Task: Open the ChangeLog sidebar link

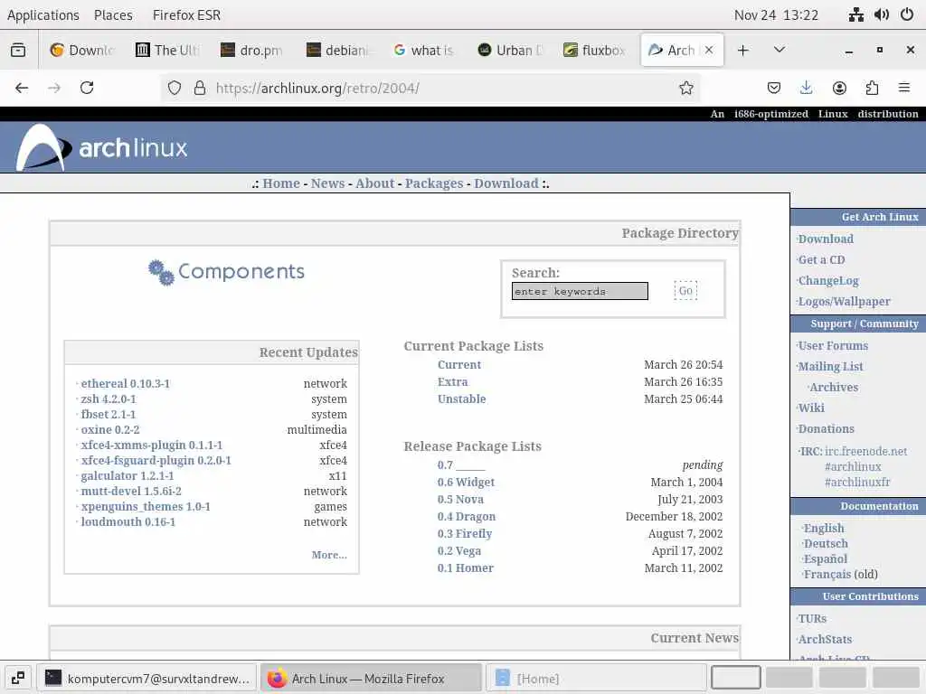Action: (828, 281)
